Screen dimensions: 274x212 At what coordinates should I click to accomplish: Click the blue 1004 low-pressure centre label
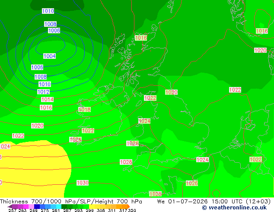50,56
